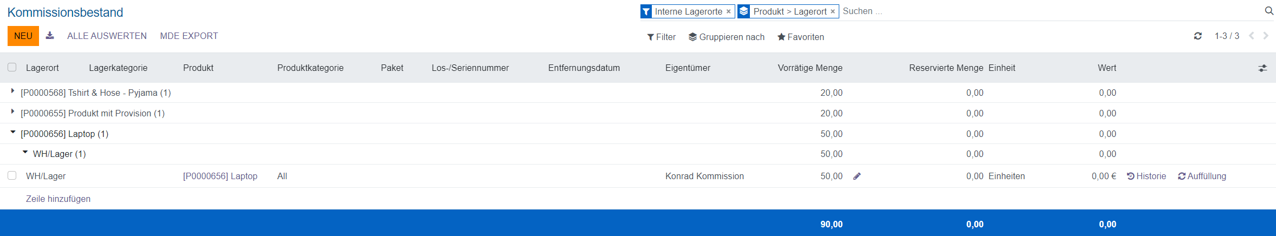This screenshot has height=236, width=1276.
Task: Click the search magnifier icon
Action: coord(1269,11)
